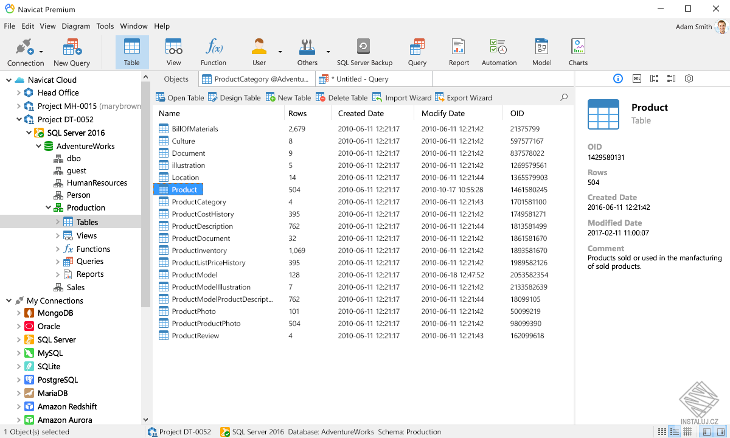Open the Tools menu

pos(105,26)
